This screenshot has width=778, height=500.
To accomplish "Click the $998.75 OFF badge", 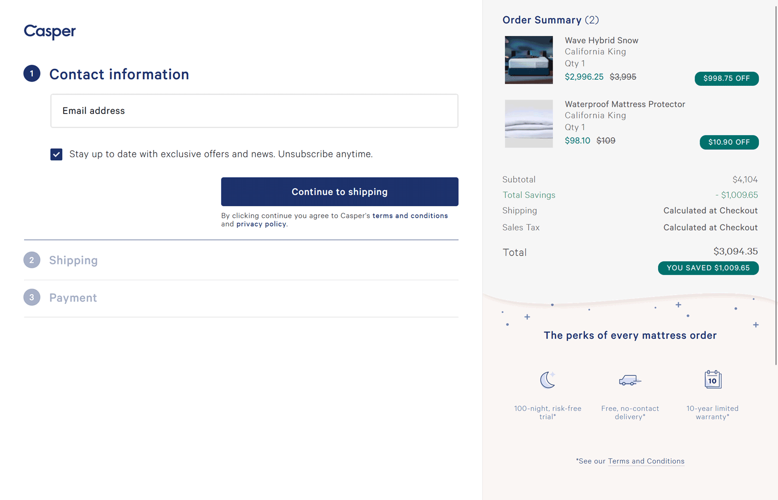I will [x=726, y=78].
